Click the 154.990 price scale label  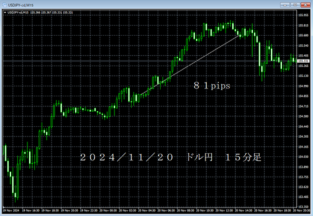[x=303, y=86]
